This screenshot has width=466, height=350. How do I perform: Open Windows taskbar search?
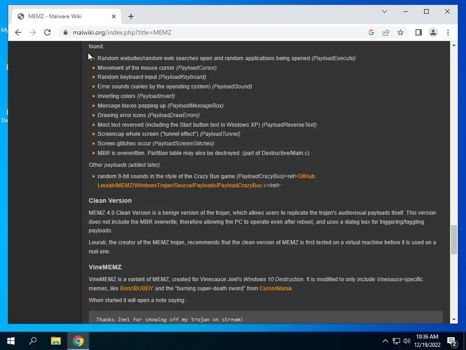coord(33,341)
